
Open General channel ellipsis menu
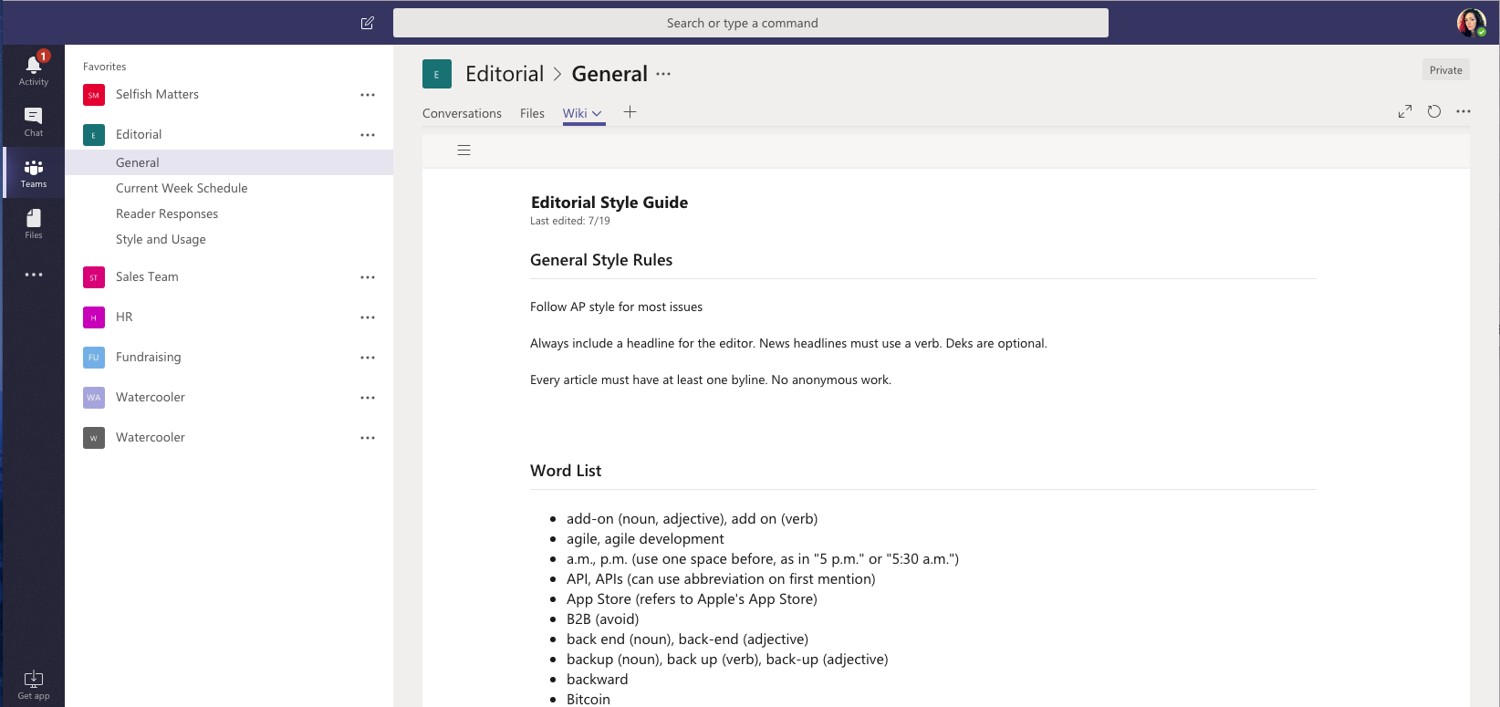click(x=663, y=74)
